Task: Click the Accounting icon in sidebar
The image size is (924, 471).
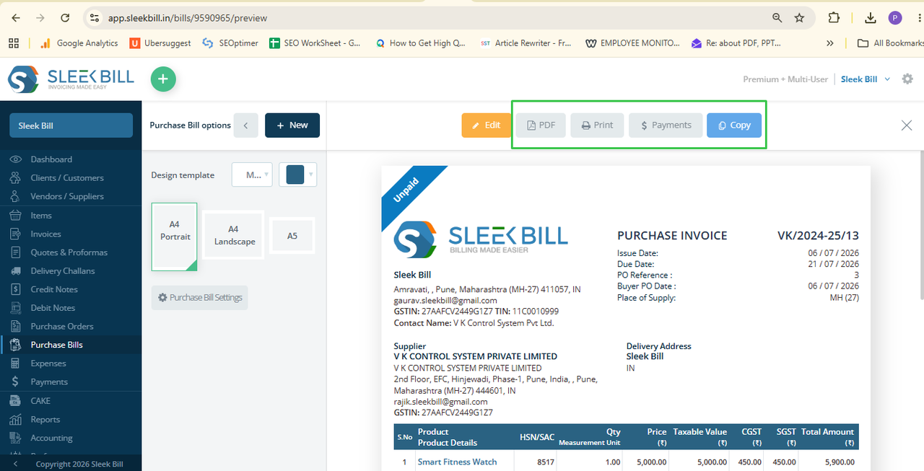Action: (15, 438)
